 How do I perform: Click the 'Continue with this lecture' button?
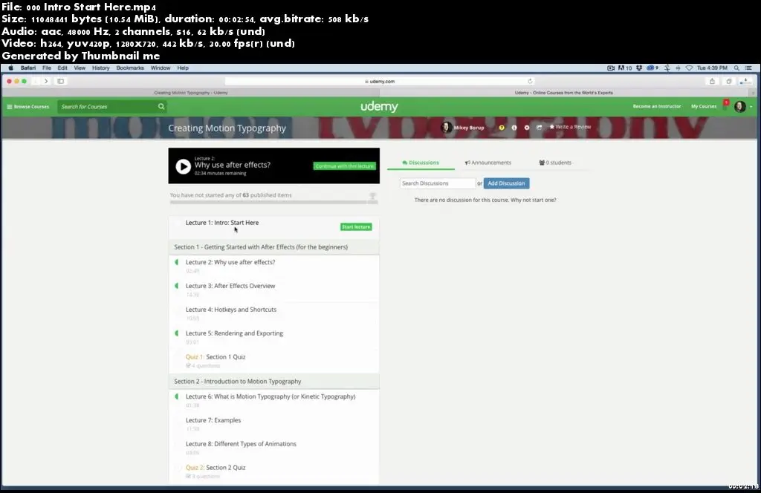tap(345, 166)
